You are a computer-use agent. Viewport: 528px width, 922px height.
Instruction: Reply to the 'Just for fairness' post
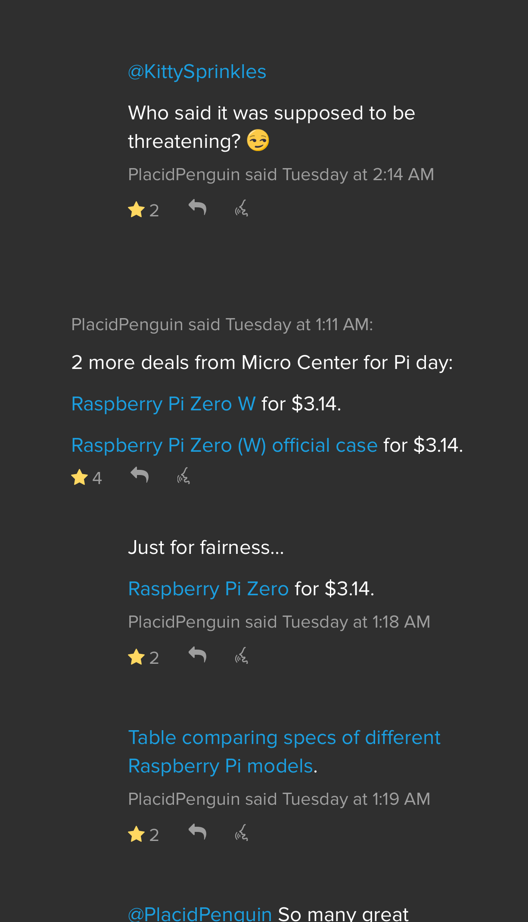198,655
